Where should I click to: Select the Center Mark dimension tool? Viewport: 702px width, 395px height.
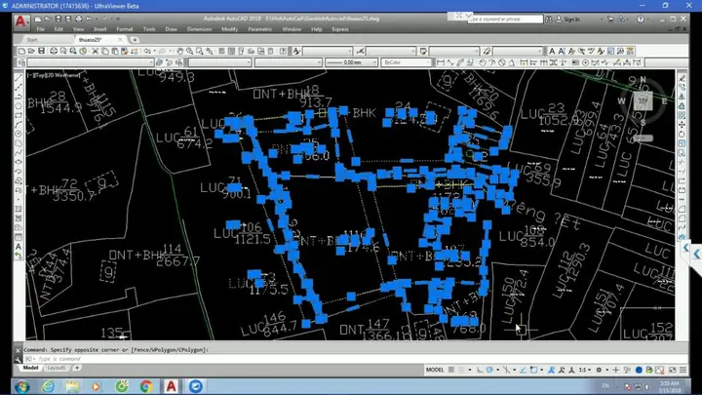[585, 62]
